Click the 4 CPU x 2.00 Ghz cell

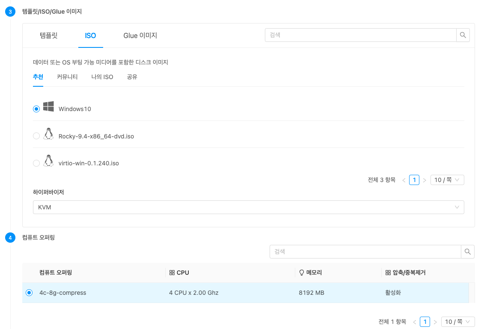[193, 293]
